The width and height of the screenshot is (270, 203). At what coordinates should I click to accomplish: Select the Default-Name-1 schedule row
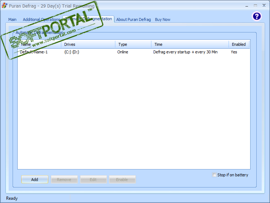coord(134,52)
